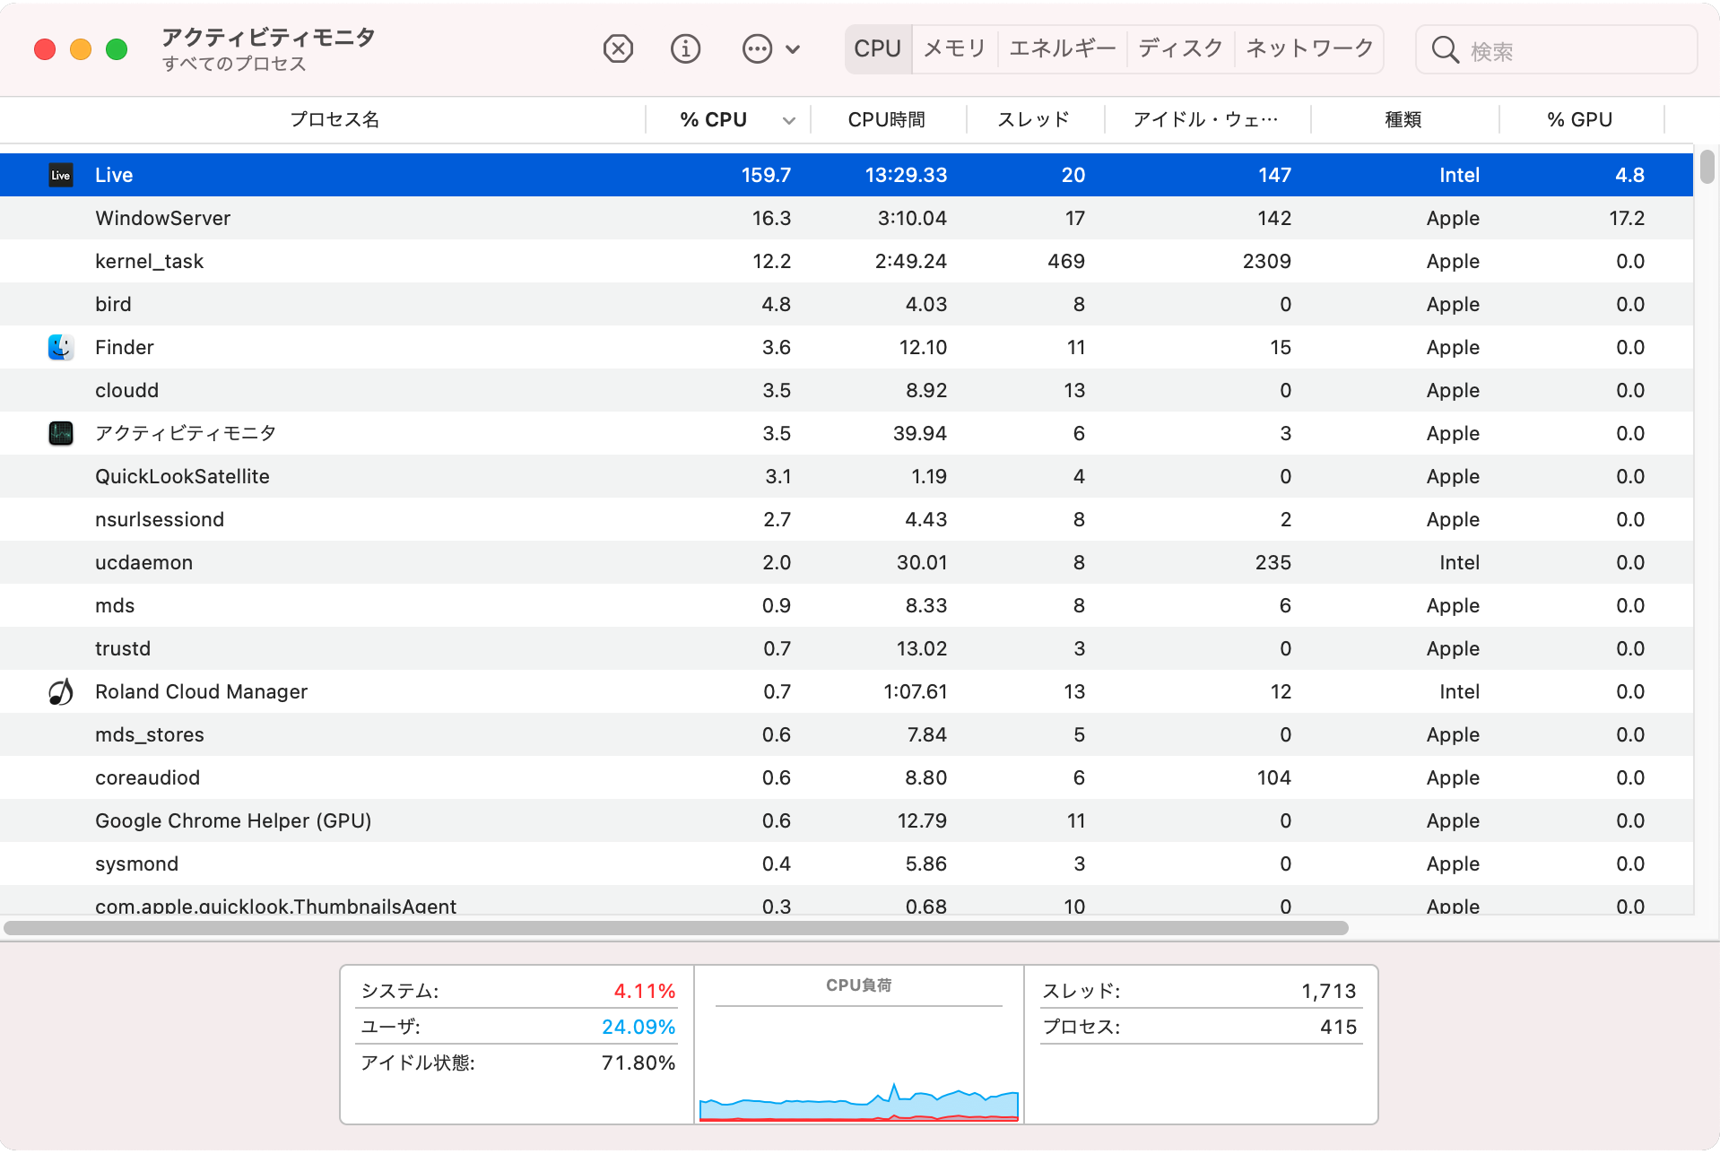Click the ucdaemon Intel type cell
Screen dimensions: 1720x1154
(1459, 562)
